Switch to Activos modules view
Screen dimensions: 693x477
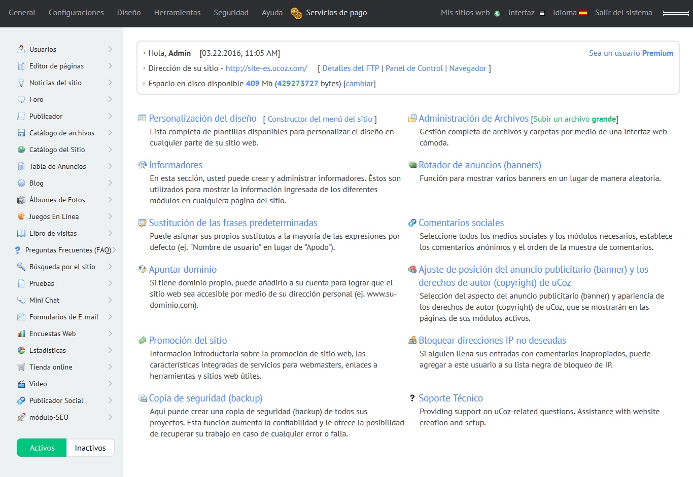[x=42, y=448]
